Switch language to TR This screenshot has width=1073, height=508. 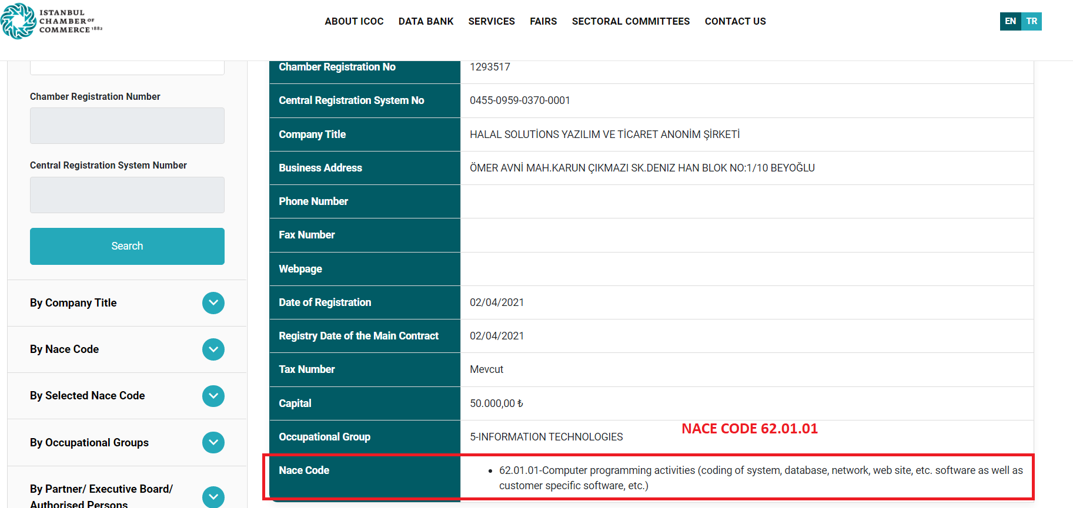pyautogui.click(x=1032, y=21)
